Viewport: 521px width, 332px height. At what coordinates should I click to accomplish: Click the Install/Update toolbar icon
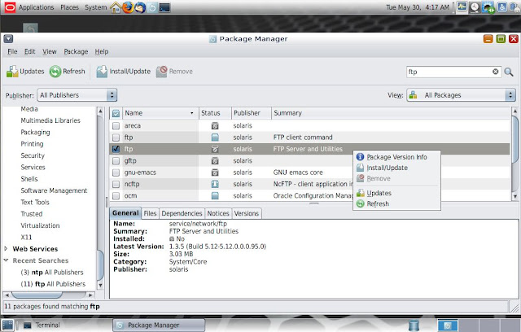point(102,72)
